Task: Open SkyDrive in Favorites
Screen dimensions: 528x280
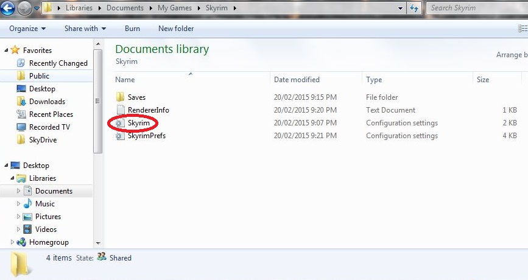Action: 43,139
